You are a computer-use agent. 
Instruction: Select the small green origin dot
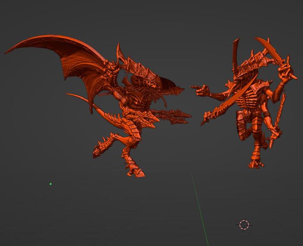click(51, 184)
